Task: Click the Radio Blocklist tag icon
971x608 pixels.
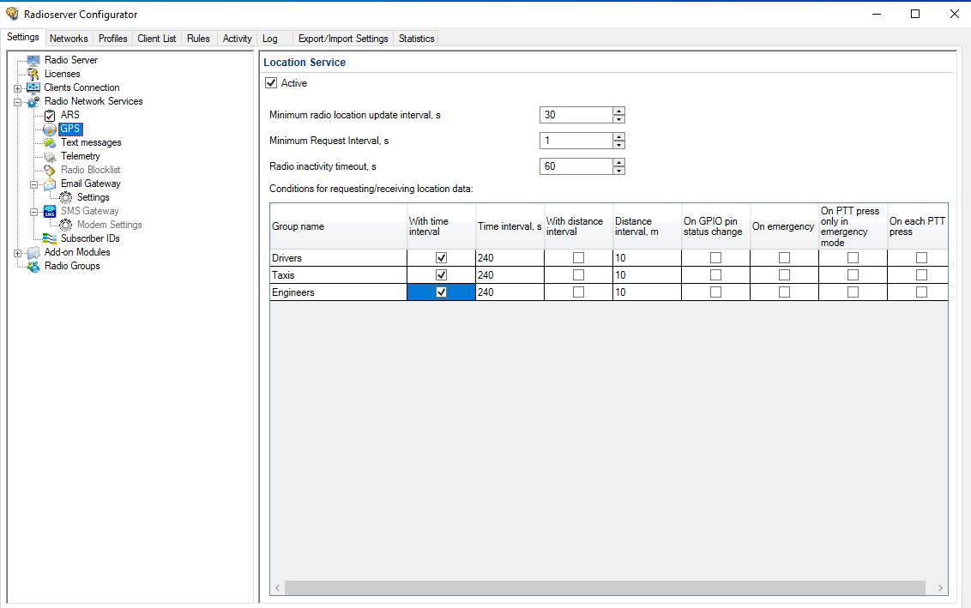Action: click(50, 171)
